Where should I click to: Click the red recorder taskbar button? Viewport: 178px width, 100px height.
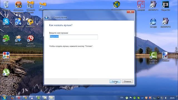pyautogui.click(x=19, y=98)
